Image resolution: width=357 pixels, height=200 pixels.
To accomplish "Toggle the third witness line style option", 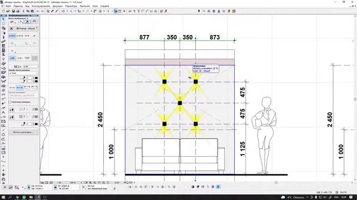I will [x=27, y=88].
